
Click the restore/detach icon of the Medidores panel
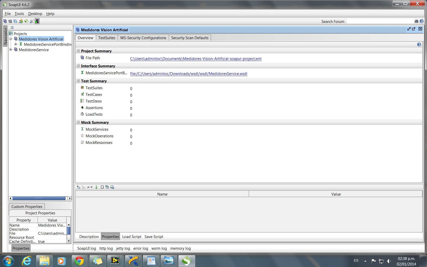tap(414, 29)
